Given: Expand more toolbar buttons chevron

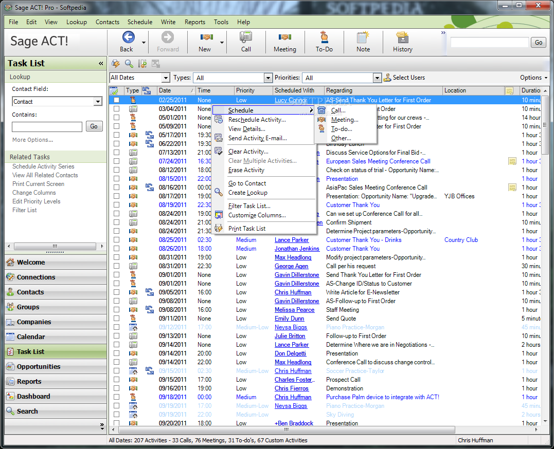Looking at the screenshot, I should [443, 33].
